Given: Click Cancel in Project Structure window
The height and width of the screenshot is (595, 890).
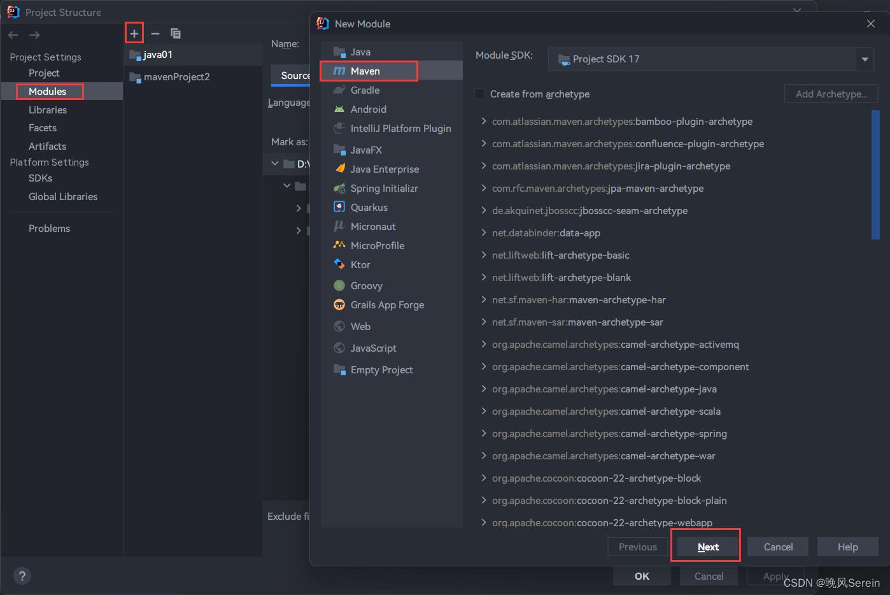Looking at the screenshot, I should pyautogui.click(x=709, y=576).
